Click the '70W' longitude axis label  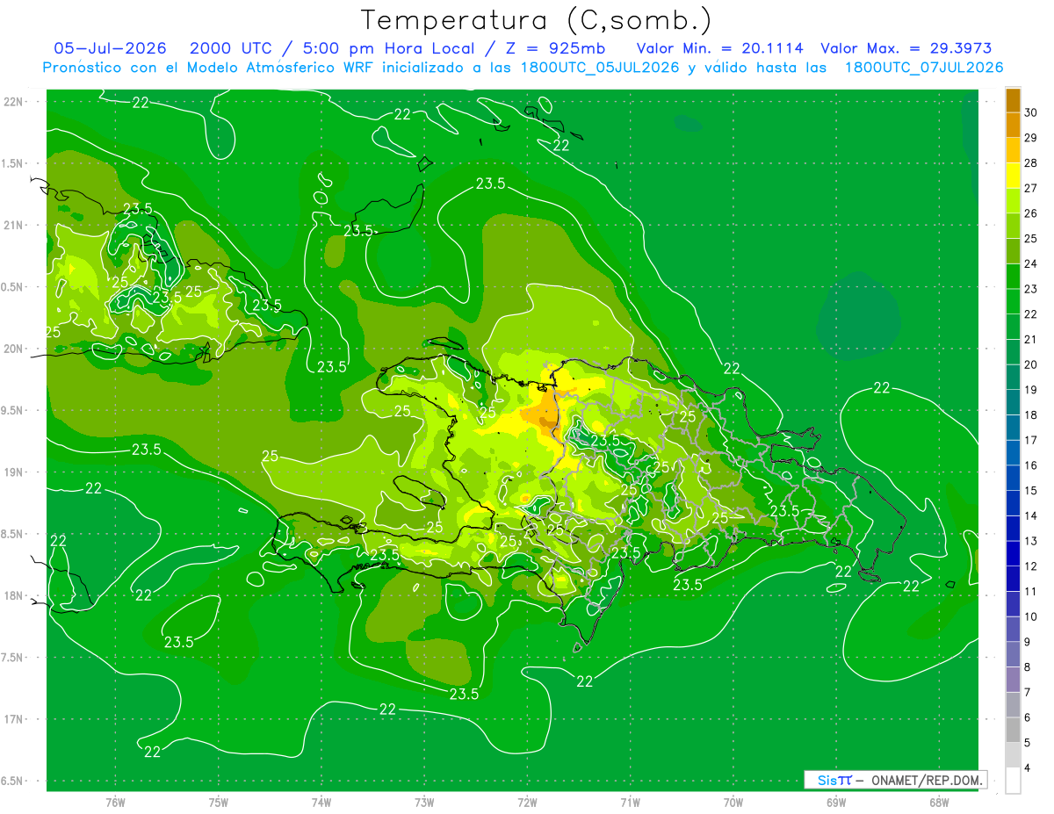coord(733,803)
